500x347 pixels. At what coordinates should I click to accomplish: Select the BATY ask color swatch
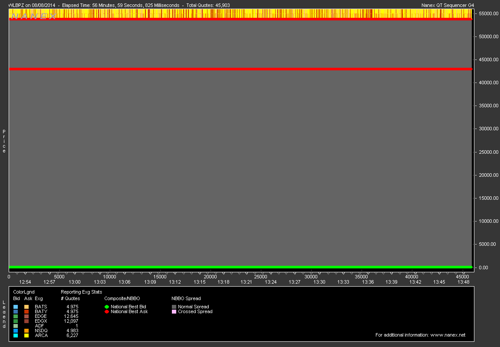tap(26, 311)
